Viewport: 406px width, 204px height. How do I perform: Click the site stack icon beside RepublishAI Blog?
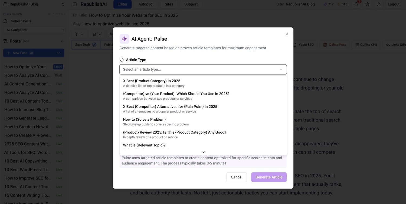pos(6,4)
